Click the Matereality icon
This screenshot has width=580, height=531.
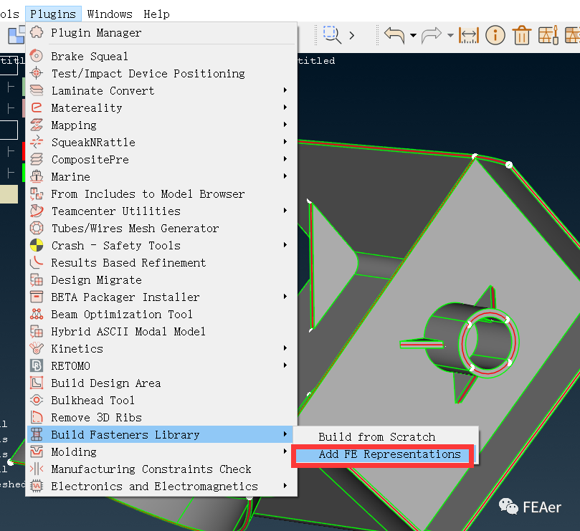pos(37,107)
